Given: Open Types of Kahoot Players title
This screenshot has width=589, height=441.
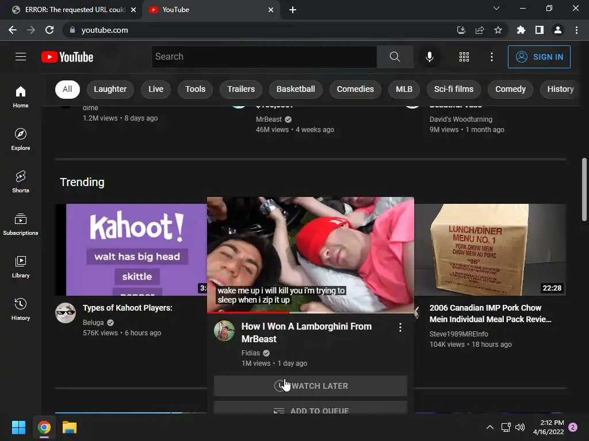Looking at the screenshot, I should pos(128,308).
